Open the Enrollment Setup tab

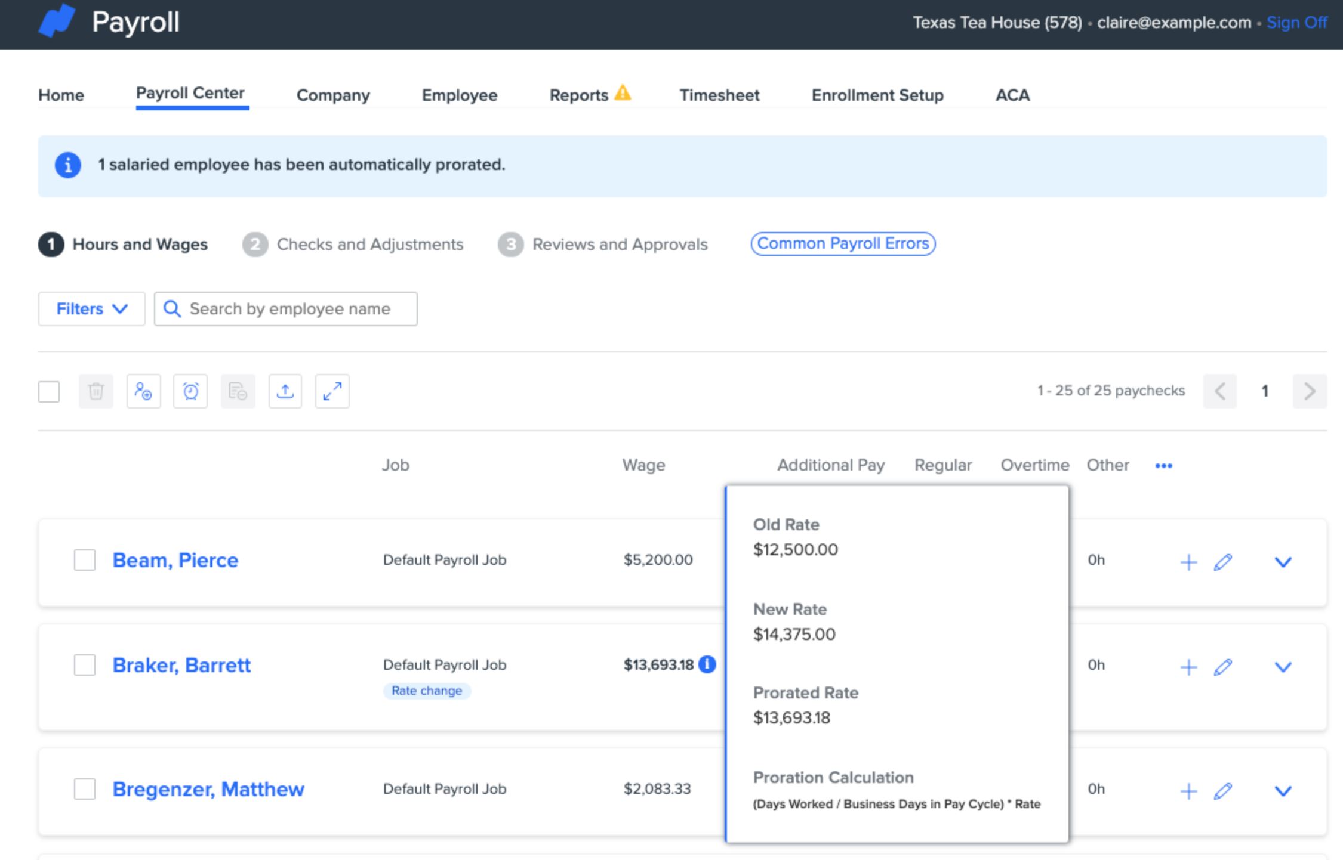point(877,95)
